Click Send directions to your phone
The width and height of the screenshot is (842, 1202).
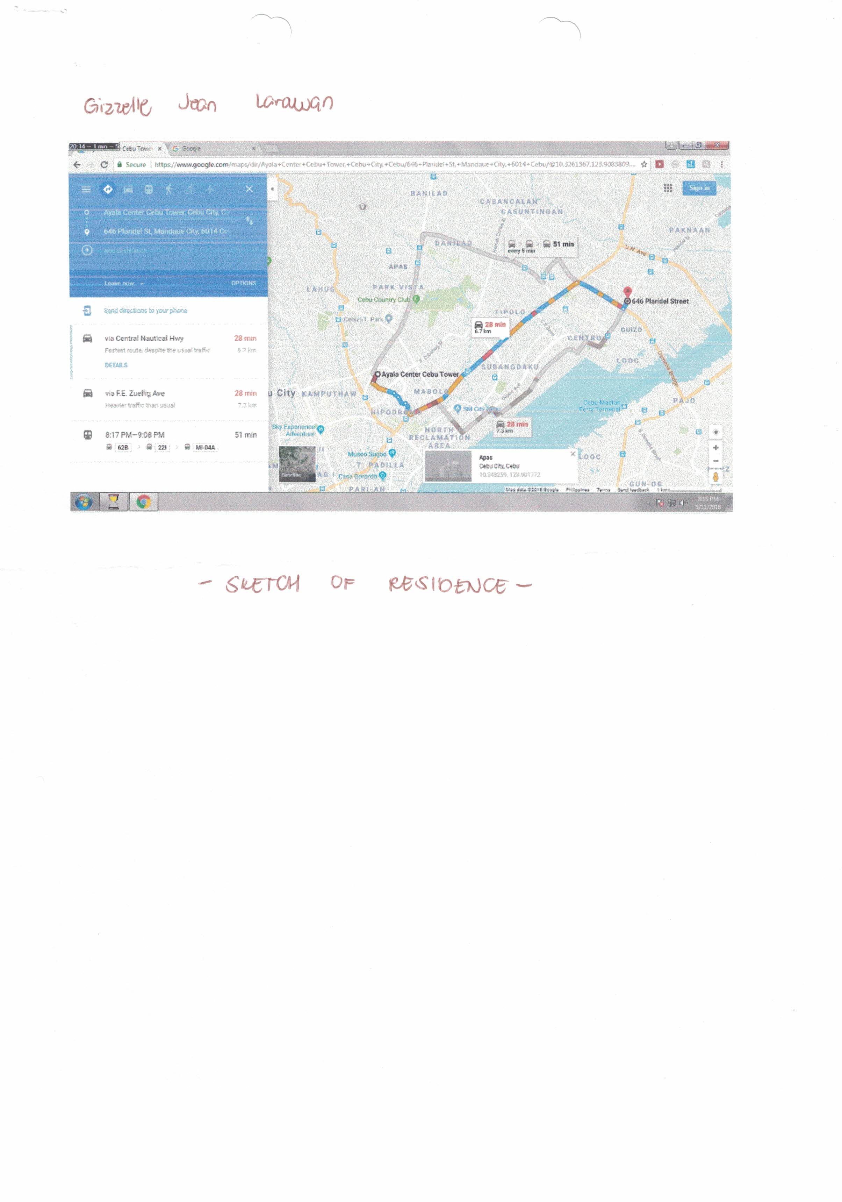[145, 311]
